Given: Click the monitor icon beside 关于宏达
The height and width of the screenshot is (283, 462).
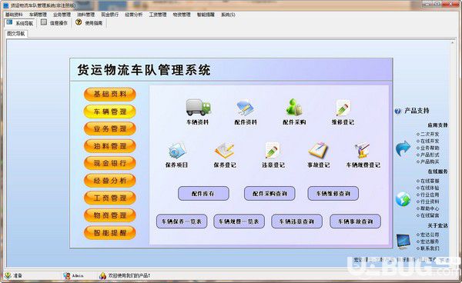Looking at the screenshot, I should tap(403, 241).
